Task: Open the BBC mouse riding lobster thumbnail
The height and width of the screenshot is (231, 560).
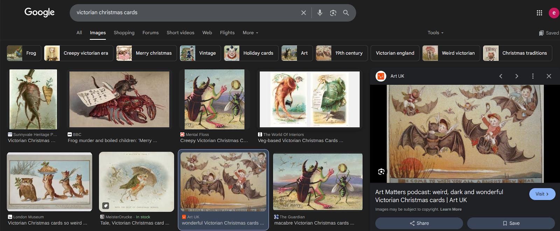Action: (119, 99)
